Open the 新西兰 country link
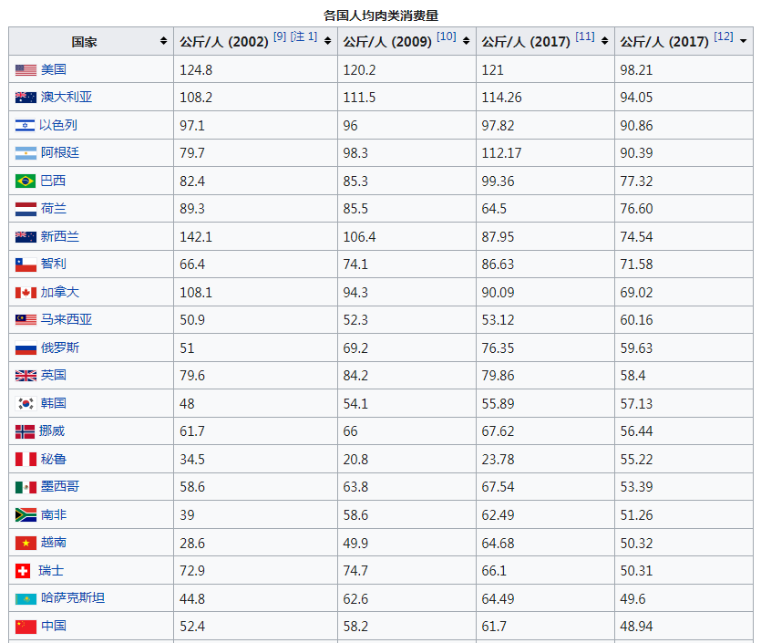This screenshot has height=643, width=761. coord(60,236)
